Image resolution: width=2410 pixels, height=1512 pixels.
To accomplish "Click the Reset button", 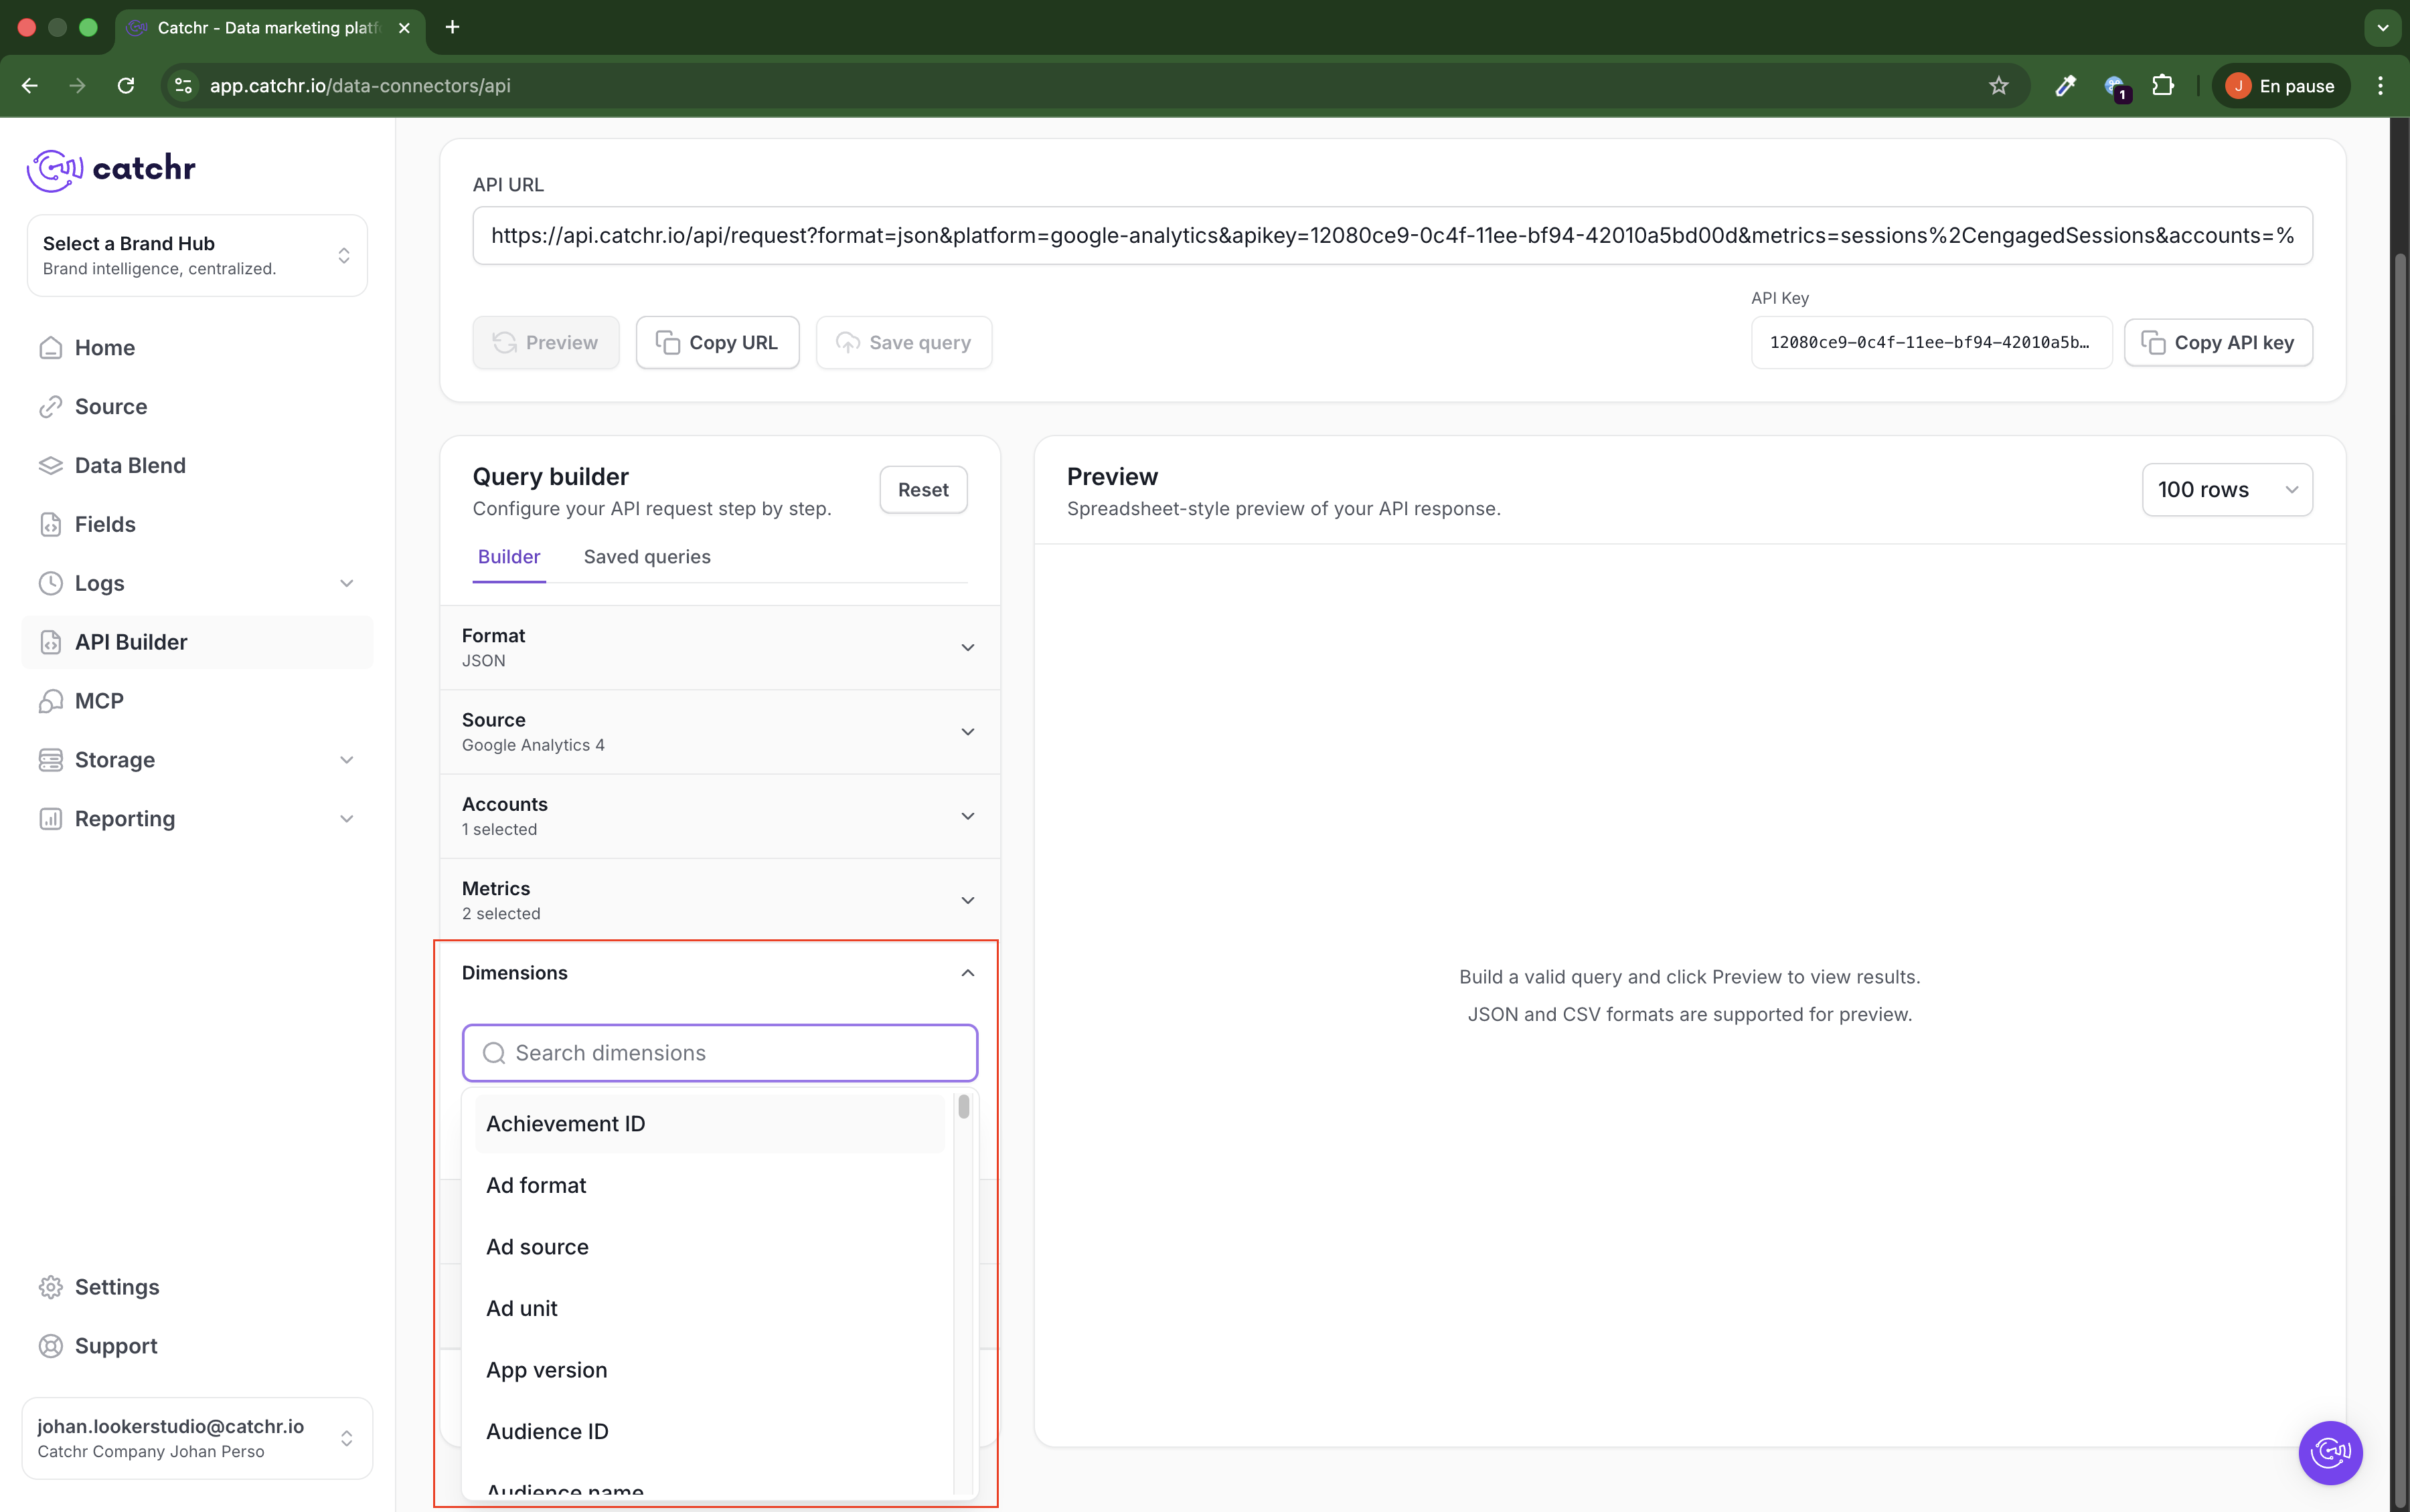I will [x=922, y=490].
